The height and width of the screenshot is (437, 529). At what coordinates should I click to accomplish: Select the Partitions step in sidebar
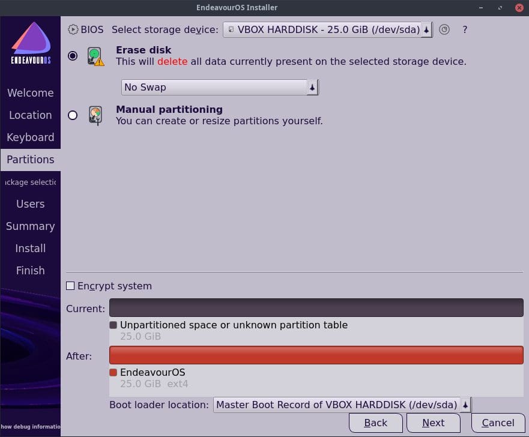pos(31,160)
